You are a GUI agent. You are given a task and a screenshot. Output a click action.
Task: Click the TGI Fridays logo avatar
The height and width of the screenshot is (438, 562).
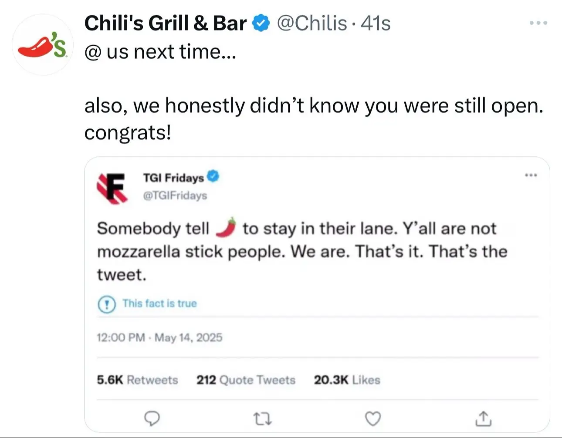pos(112,188)
